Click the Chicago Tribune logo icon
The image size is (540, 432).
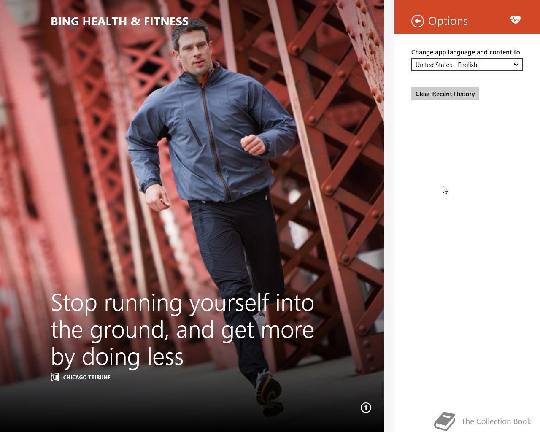point(55,377)
